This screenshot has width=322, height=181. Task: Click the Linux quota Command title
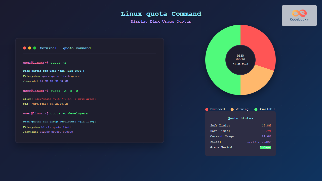[x=161, y=14]
